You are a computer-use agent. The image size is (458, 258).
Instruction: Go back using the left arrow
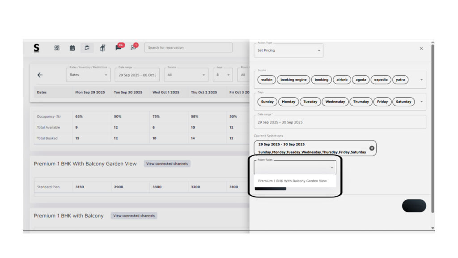point(40,75)
